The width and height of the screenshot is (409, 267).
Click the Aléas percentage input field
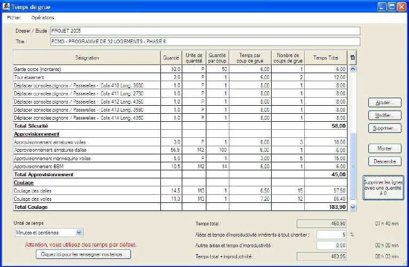click(x=331, y=235)
